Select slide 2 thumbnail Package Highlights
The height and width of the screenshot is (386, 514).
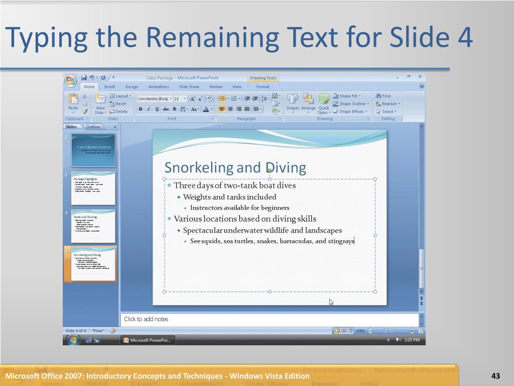click(93, 188)
